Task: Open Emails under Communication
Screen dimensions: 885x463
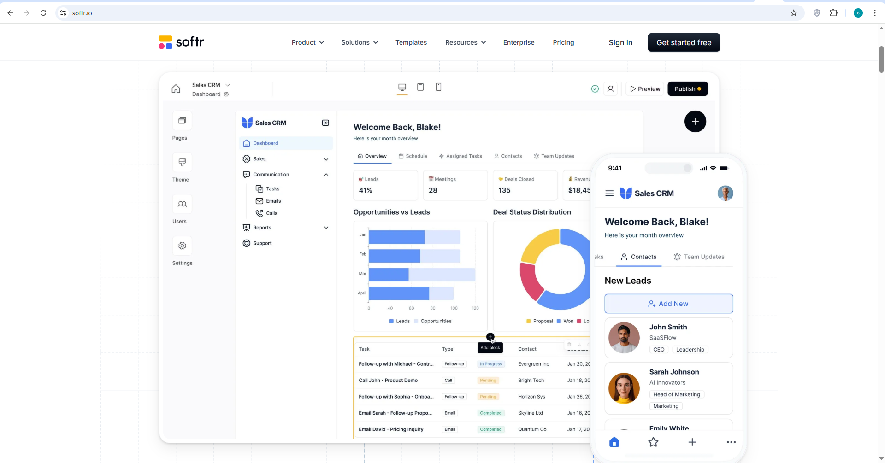Action: [268, 201]
